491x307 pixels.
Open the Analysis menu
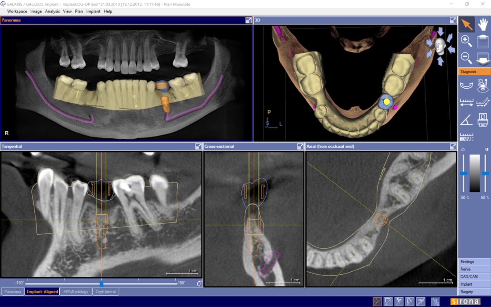(52, 11)
